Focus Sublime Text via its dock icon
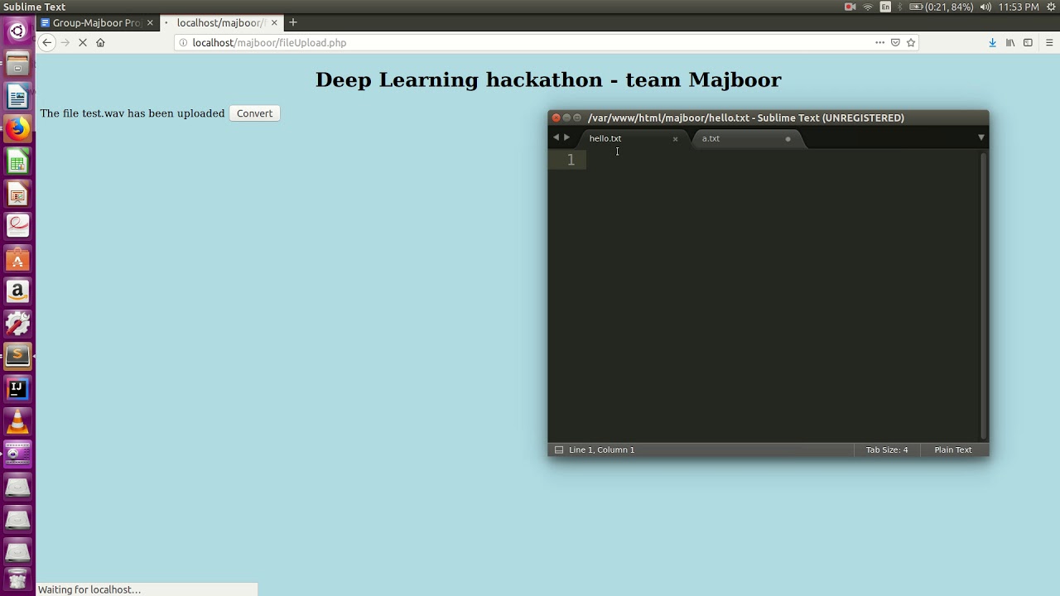 [x=17, y=356]
